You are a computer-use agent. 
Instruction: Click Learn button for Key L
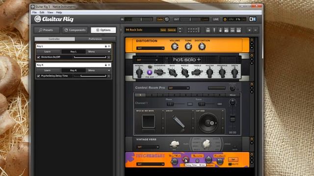[48, 52]
